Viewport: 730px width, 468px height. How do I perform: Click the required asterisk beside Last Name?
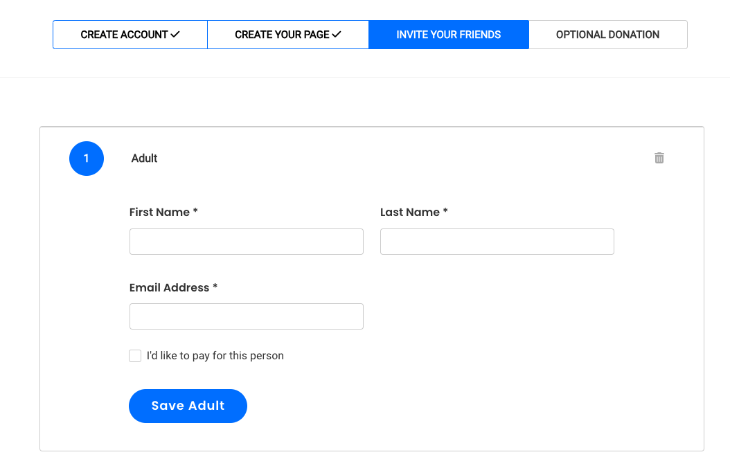[x=445, y=211]
